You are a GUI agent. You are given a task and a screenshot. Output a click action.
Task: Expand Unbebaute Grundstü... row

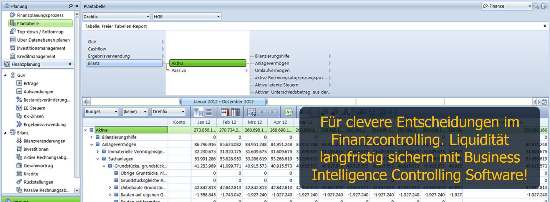[x=110, y=188]
